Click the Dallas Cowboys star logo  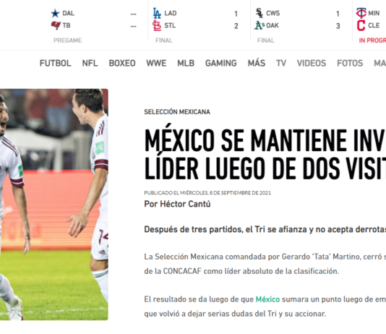(55, 13)
